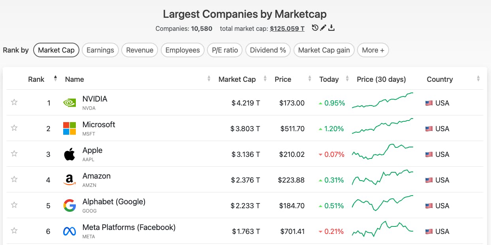Click the 'Market Cap gain' button
The image size is (491, 245).
[324, 50]
